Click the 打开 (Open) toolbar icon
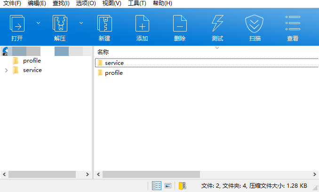Viewport: 319px width, 192px height. [x=17, y=23]
